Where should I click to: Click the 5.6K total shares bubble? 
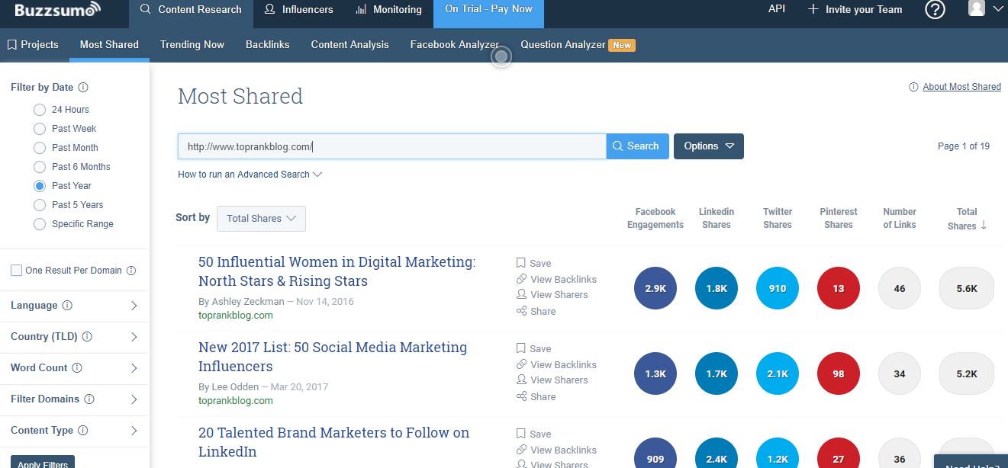coord(967,288)
